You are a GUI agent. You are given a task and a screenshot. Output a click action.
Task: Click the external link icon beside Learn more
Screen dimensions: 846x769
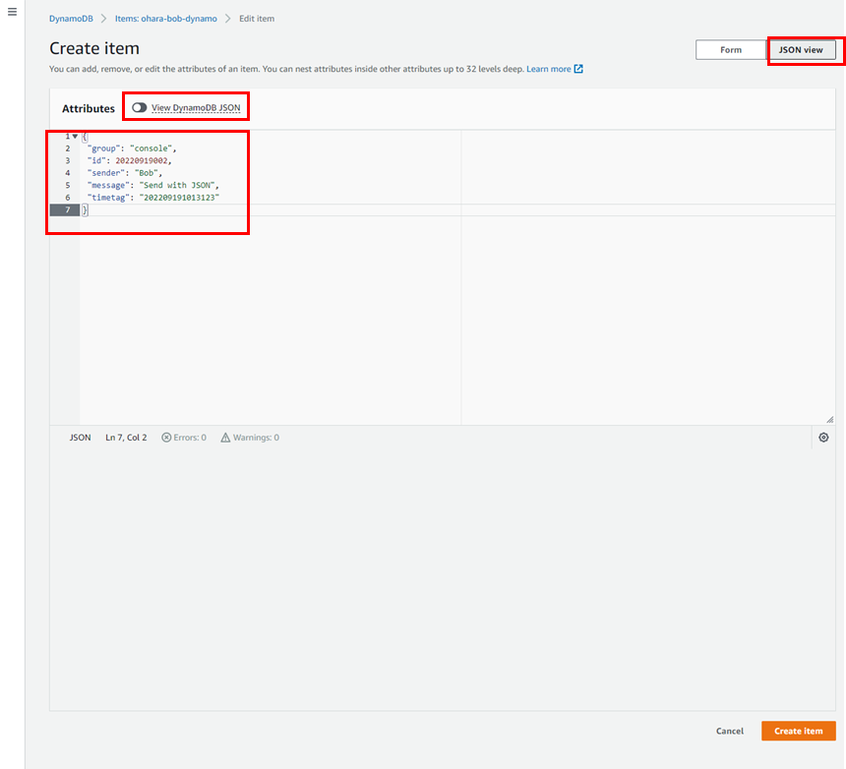578,69
